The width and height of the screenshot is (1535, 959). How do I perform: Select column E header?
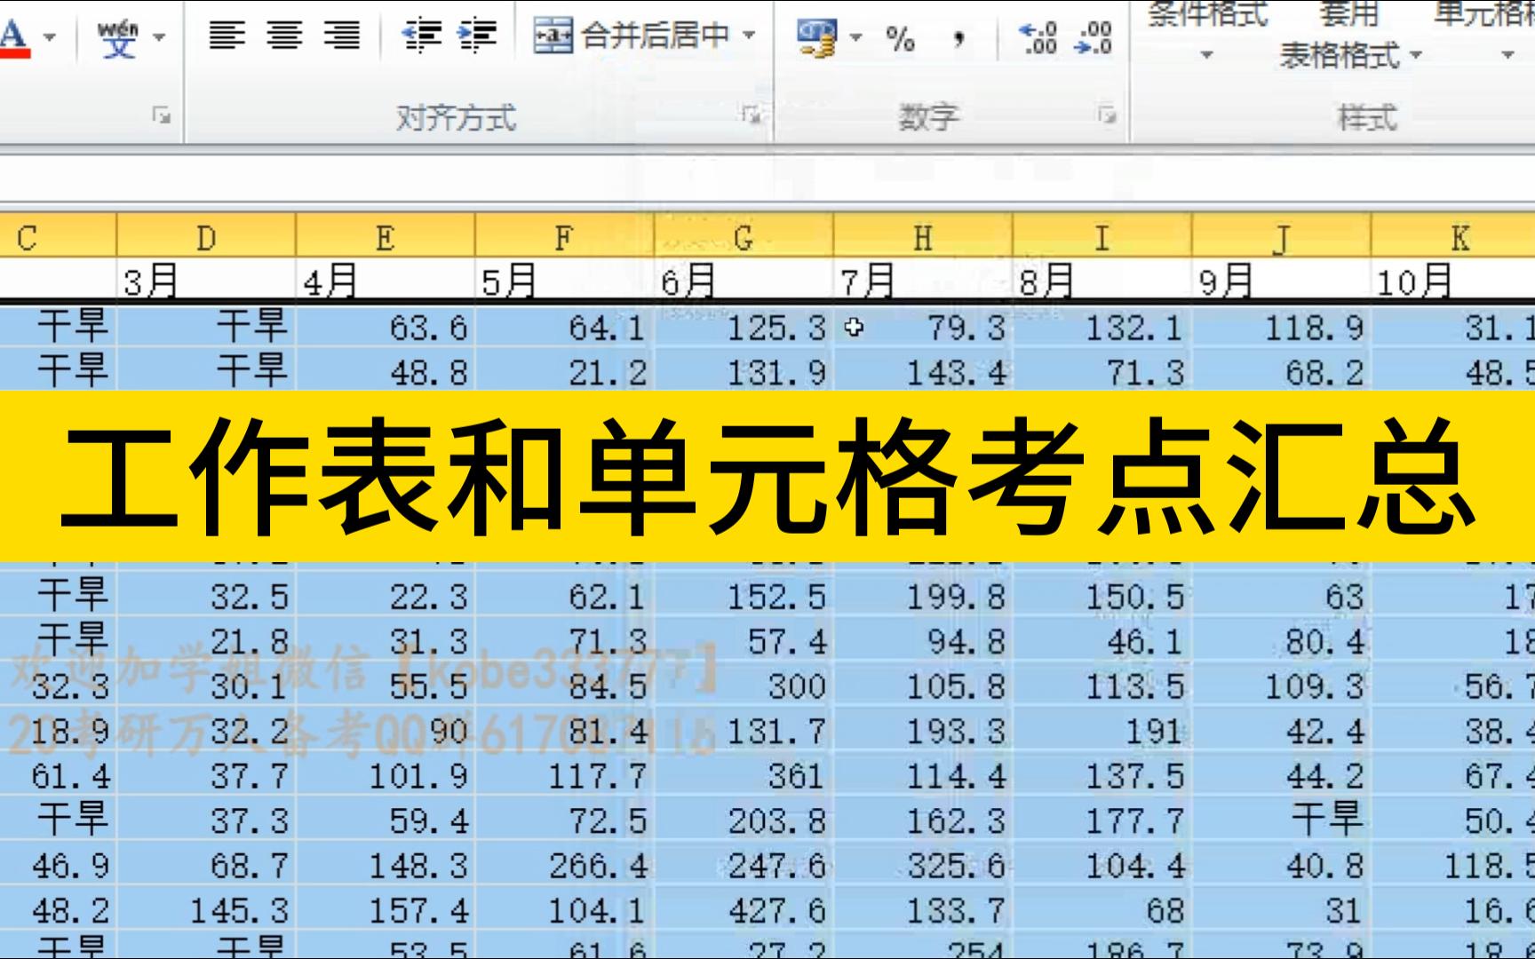coord(386,238)
